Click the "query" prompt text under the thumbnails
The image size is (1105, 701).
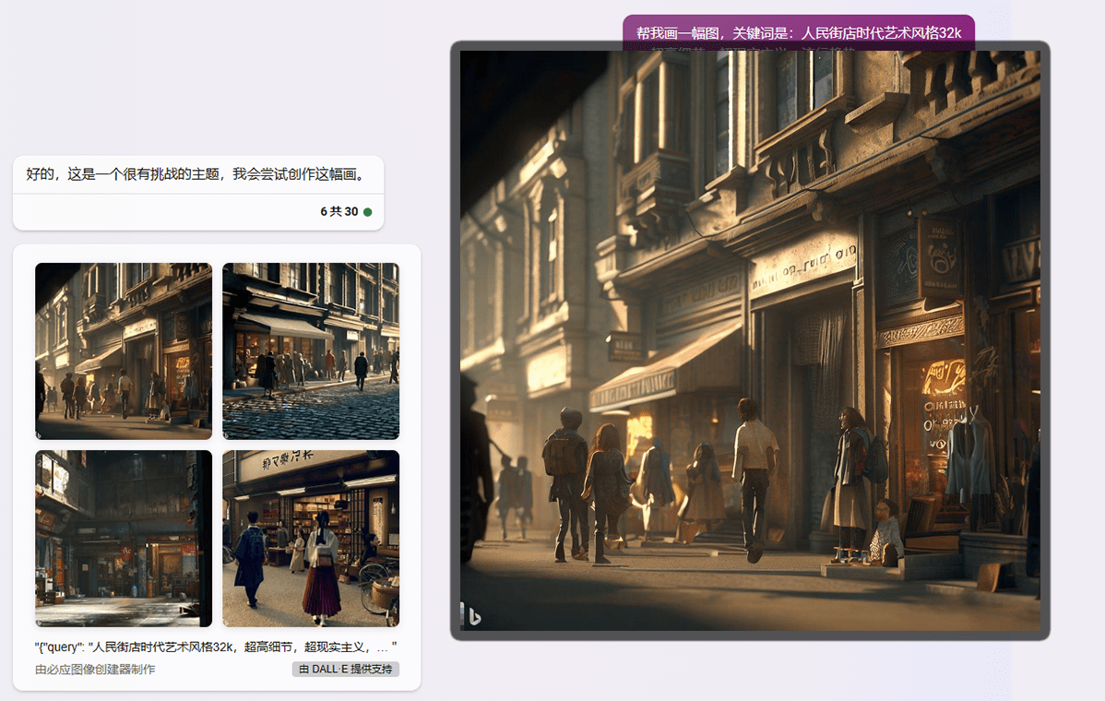216,648
